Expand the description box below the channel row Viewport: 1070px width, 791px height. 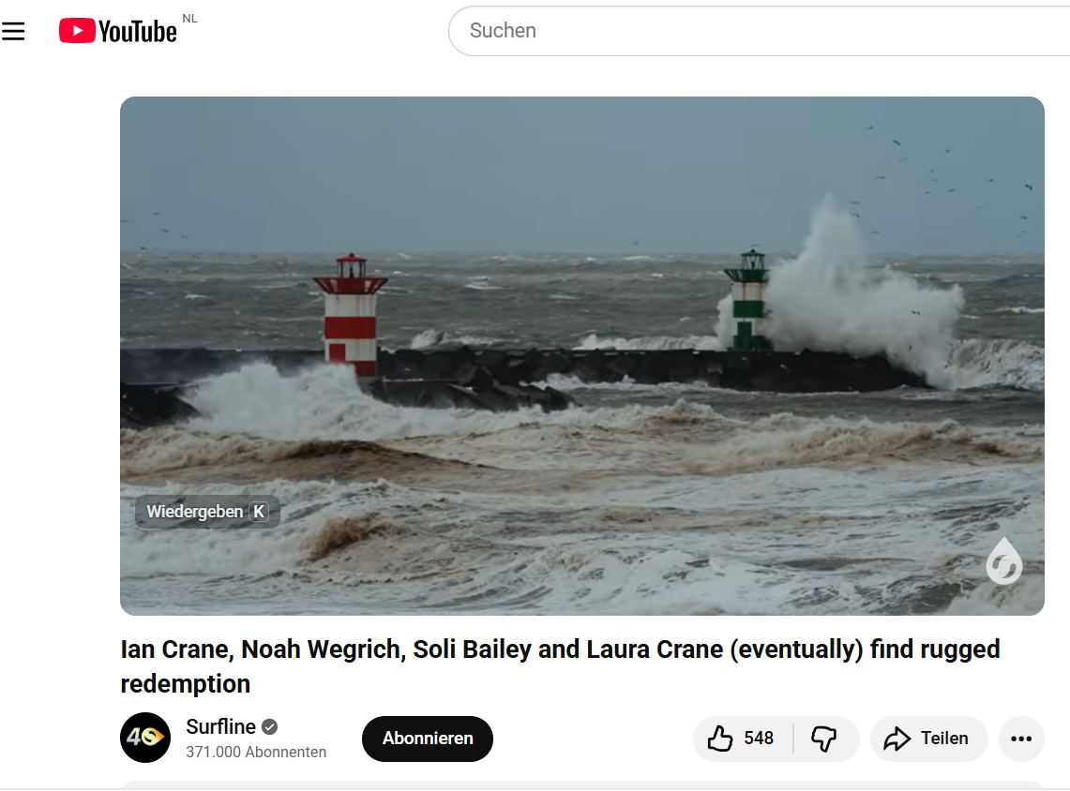click(581, 784)
